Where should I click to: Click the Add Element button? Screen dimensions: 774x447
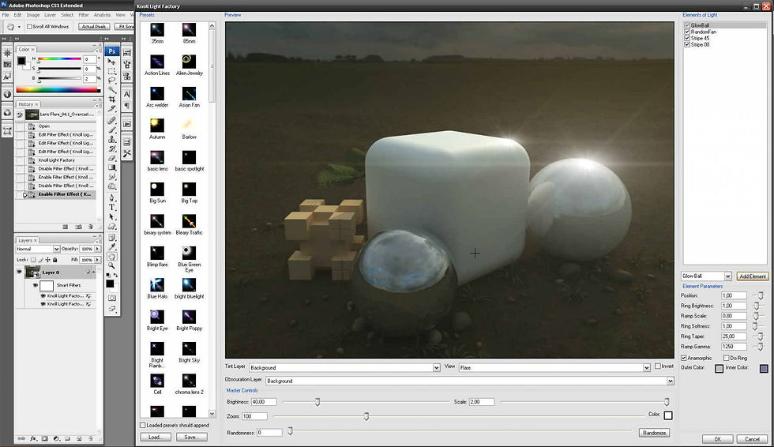(752, 276)
